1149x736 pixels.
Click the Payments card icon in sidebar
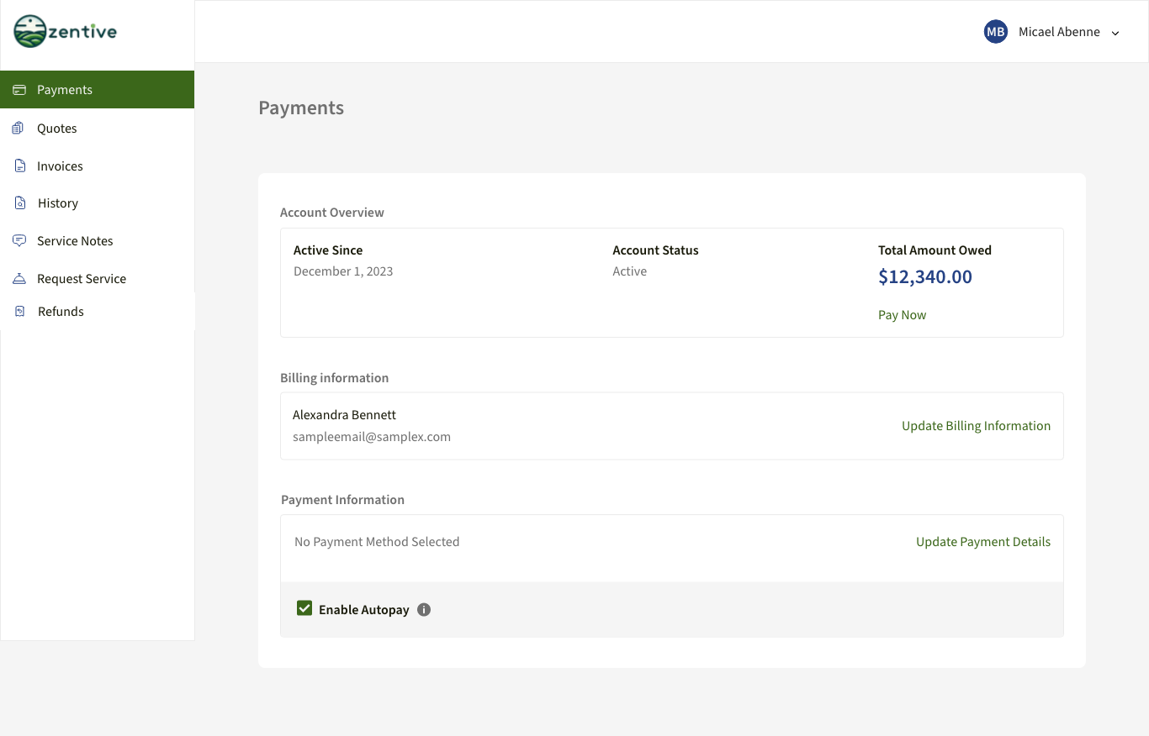19,90
